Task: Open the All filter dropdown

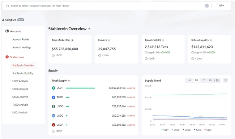Action: (x=221, y=6)
